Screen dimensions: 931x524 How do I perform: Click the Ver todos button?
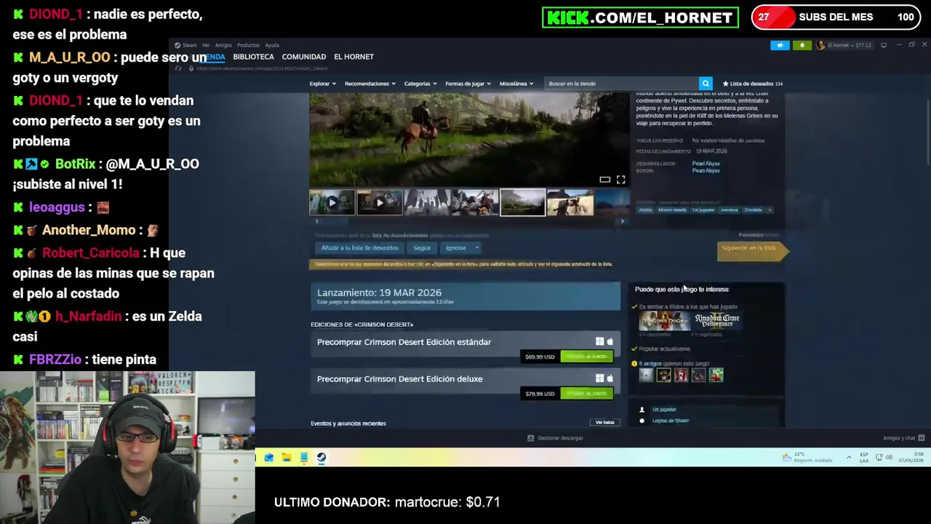pyautogui.click(x=604, y=423)
